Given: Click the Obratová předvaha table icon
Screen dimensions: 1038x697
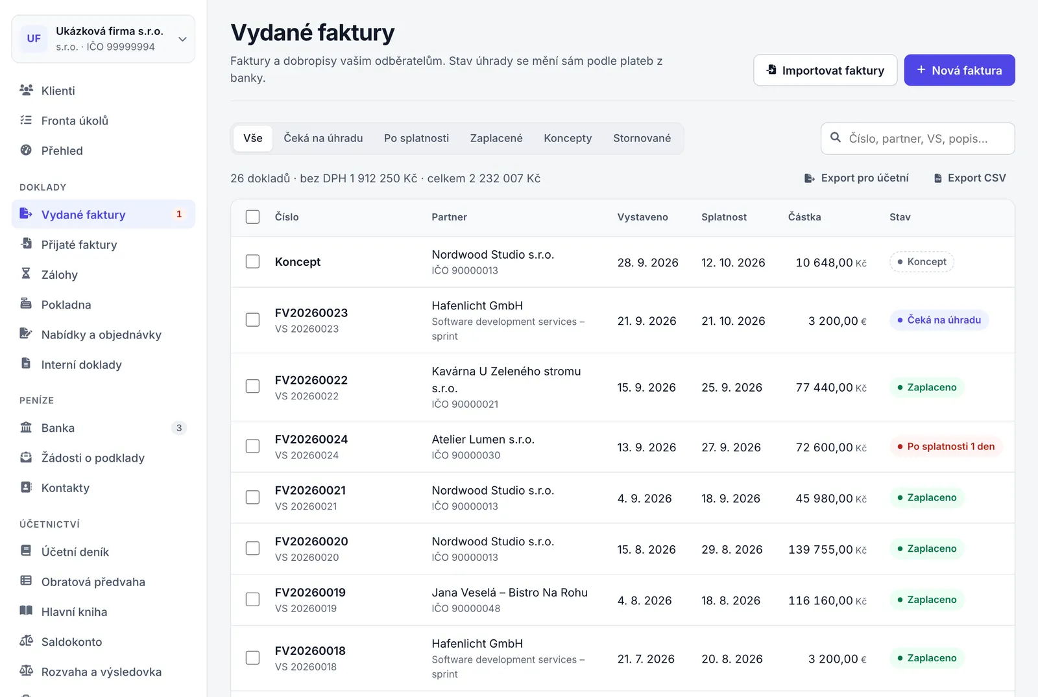Looking at the screenshot, I should coord(26,581).
